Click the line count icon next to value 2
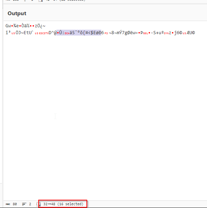 pyautogui.click(x=24, y=204)
